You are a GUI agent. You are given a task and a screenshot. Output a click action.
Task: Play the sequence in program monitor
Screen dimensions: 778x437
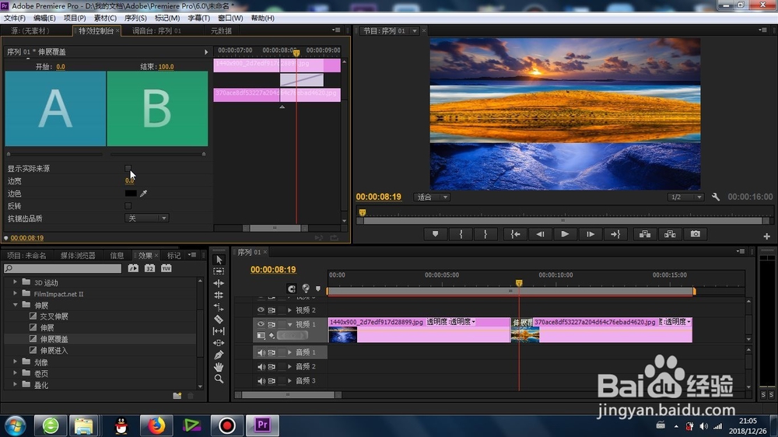(x=565, y=234)
